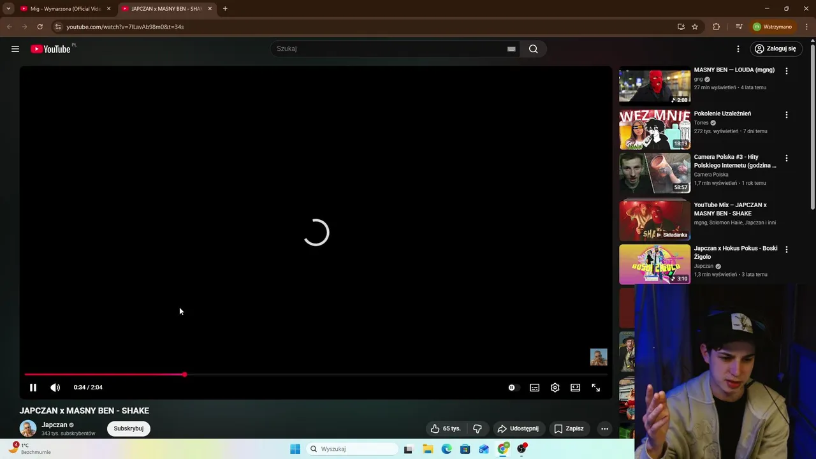
Task: Open the MASNY BEN — LOUDA thumbnail
Action: 655,85
